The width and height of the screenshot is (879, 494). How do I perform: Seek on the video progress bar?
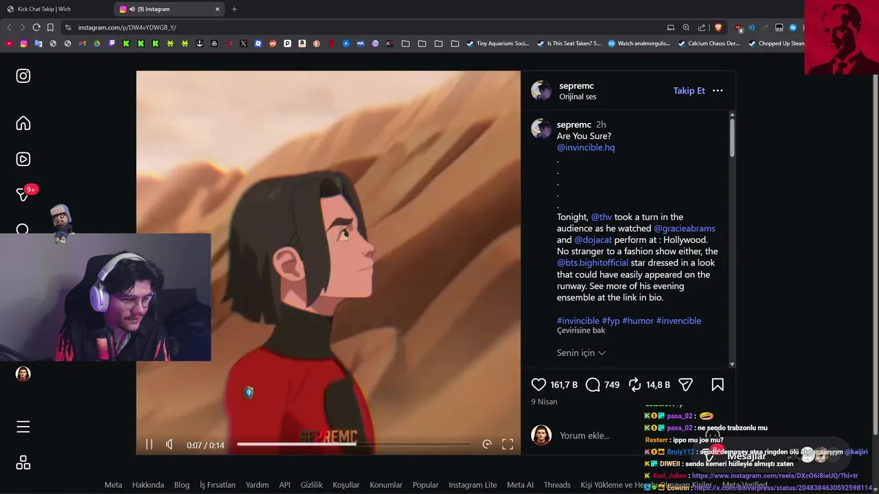354,444
